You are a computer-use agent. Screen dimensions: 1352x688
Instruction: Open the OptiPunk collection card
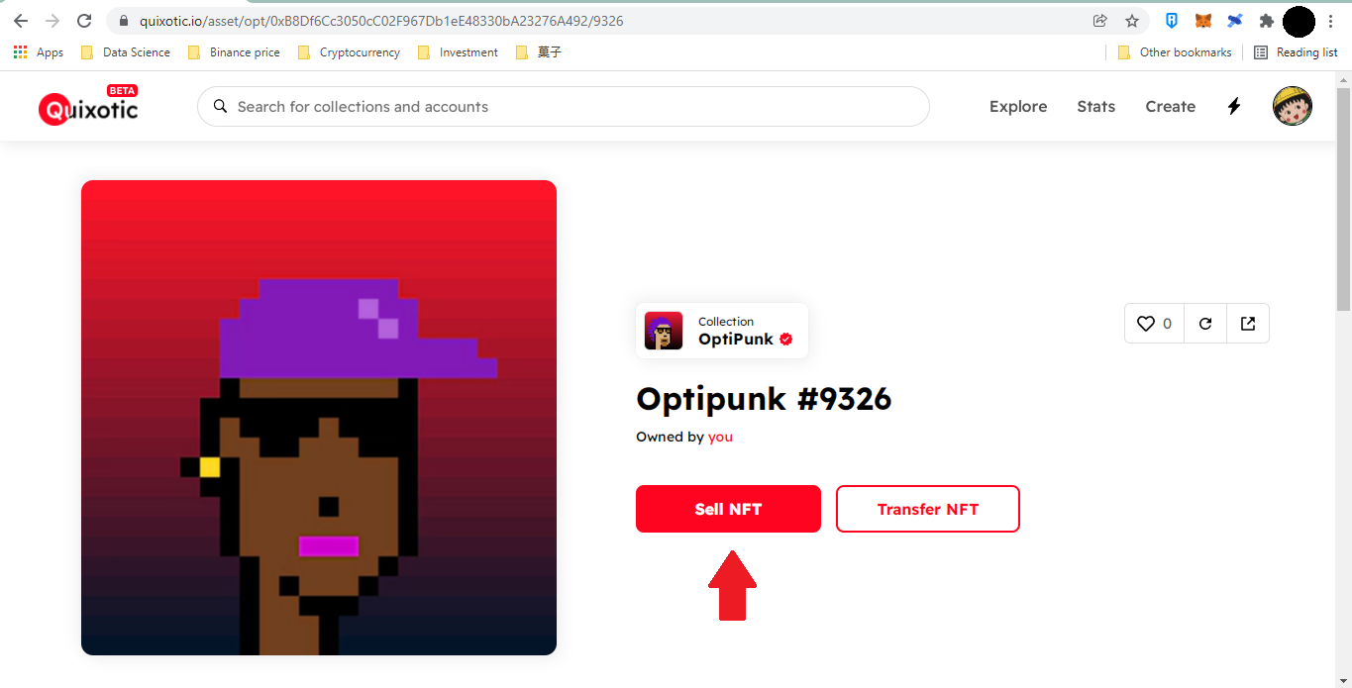(x=722, y=331)
